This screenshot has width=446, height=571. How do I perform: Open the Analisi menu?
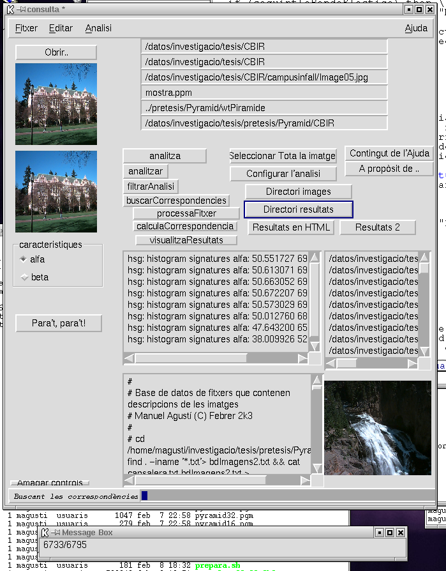(x=98, y=28)
